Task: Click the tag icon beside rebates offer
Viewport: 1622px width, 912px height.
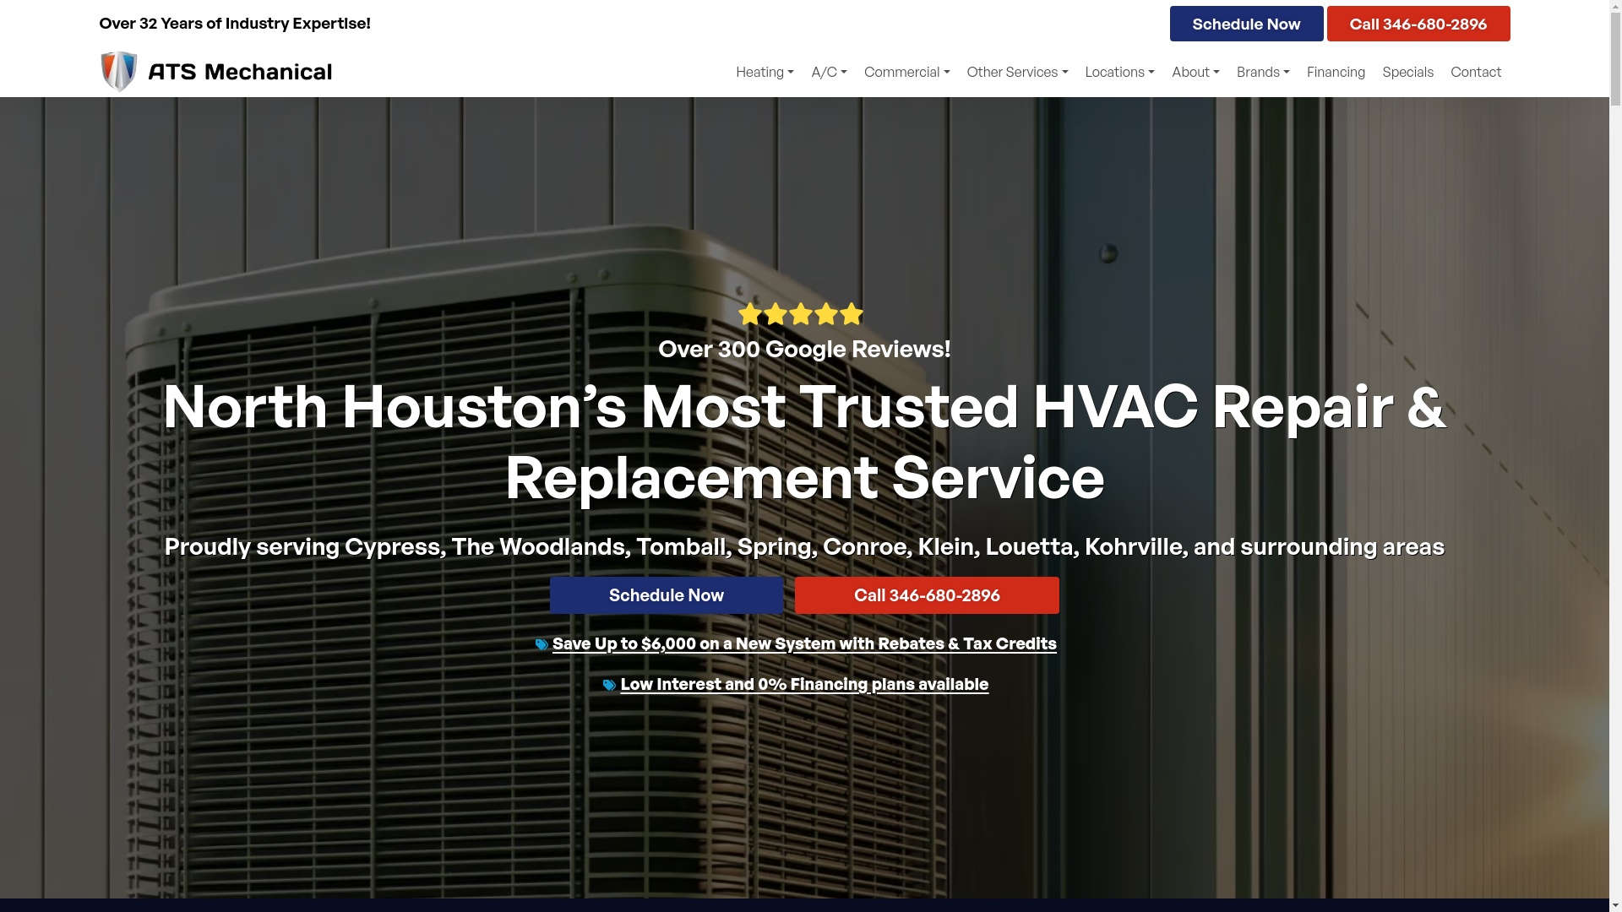Action: coord(542,644)
